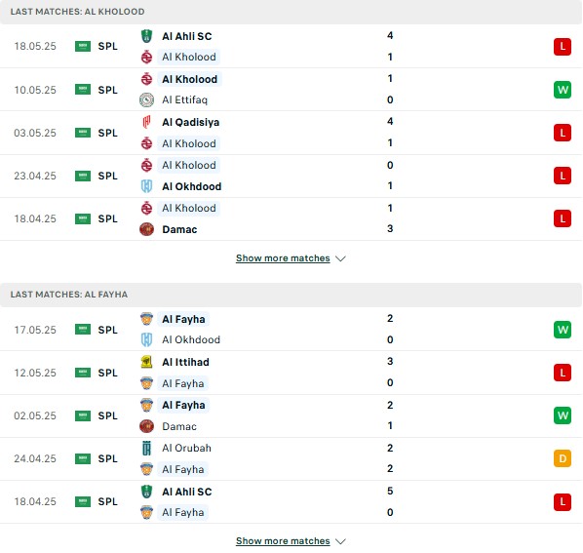Click Saudi flag icon beside 17.05.25 match

[83, 330]
